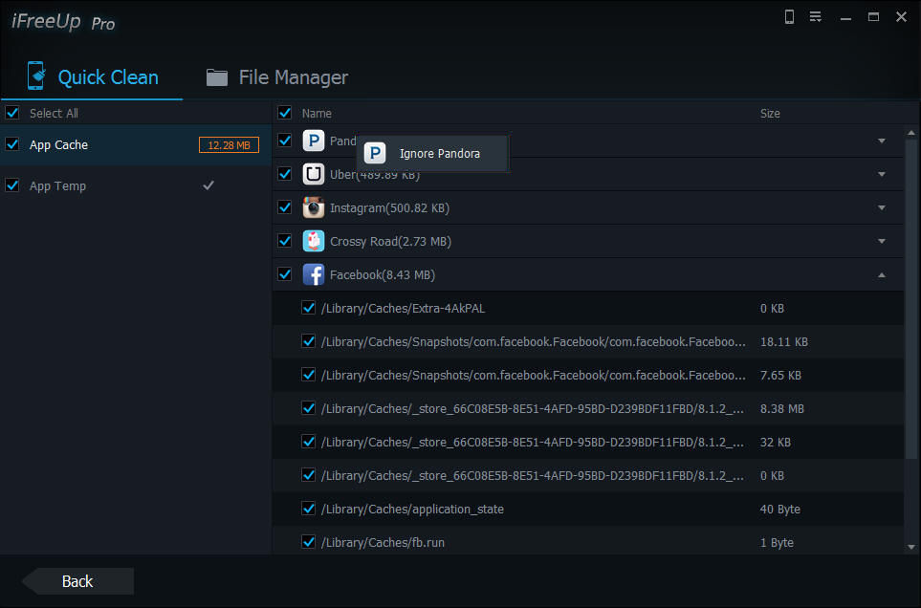The height and width of the screenshot is (608, 921).
Task: Uncheck the App Temp checkbox
Action: coord(12,185)
